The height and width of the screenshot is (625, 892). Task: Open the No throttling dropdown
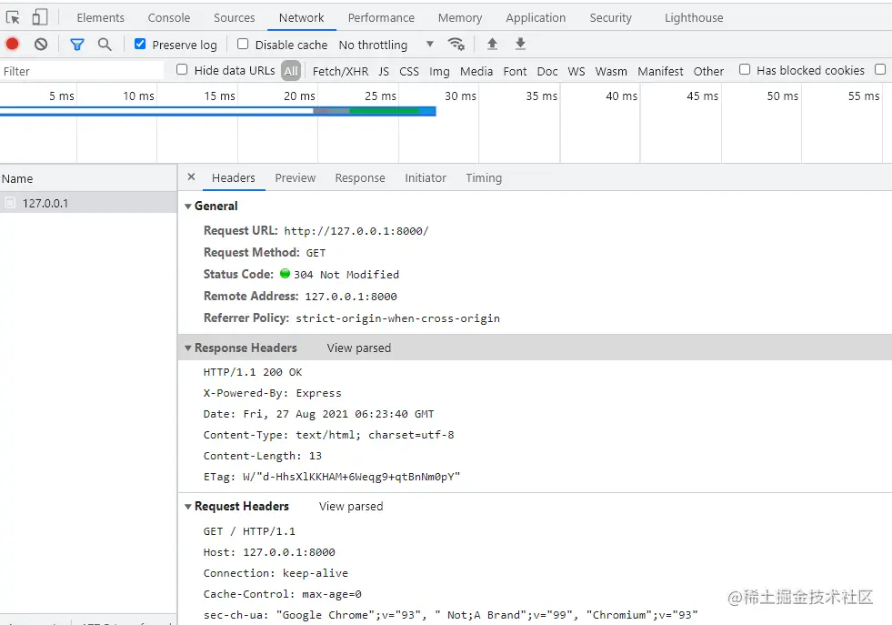point(386,45)
